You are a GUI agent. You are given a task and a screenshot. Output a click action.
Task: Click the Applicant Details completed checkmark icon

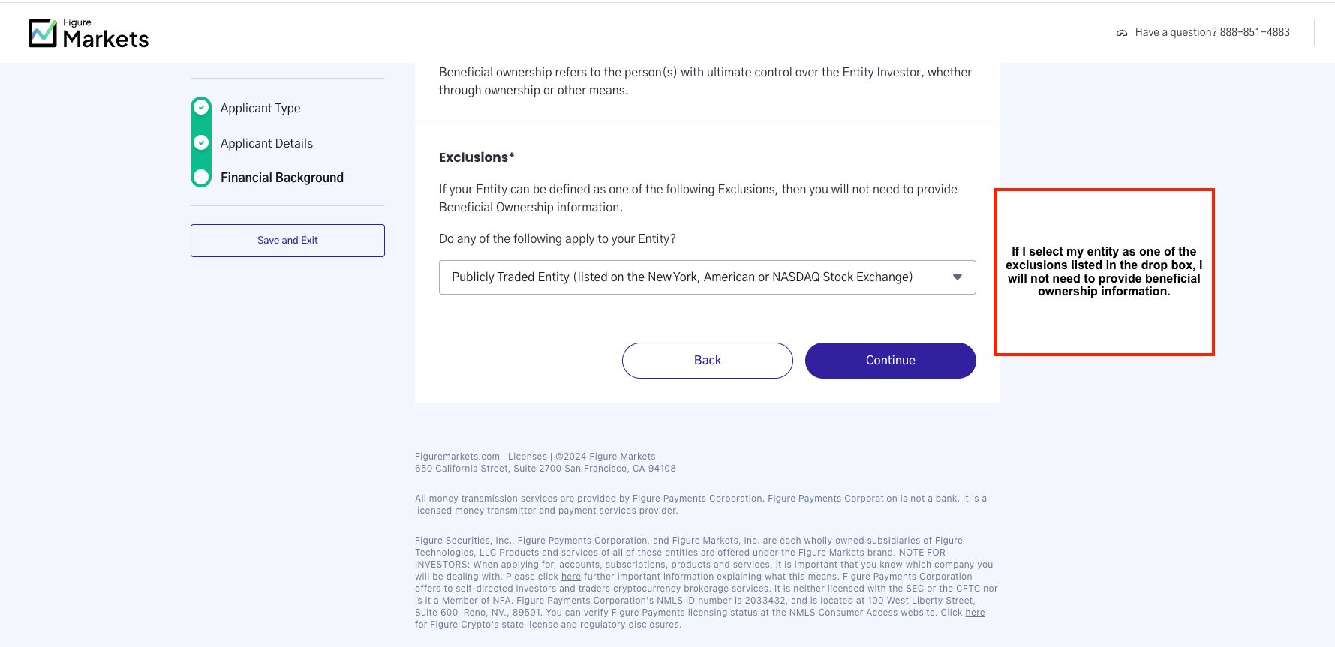coord(201,142)
